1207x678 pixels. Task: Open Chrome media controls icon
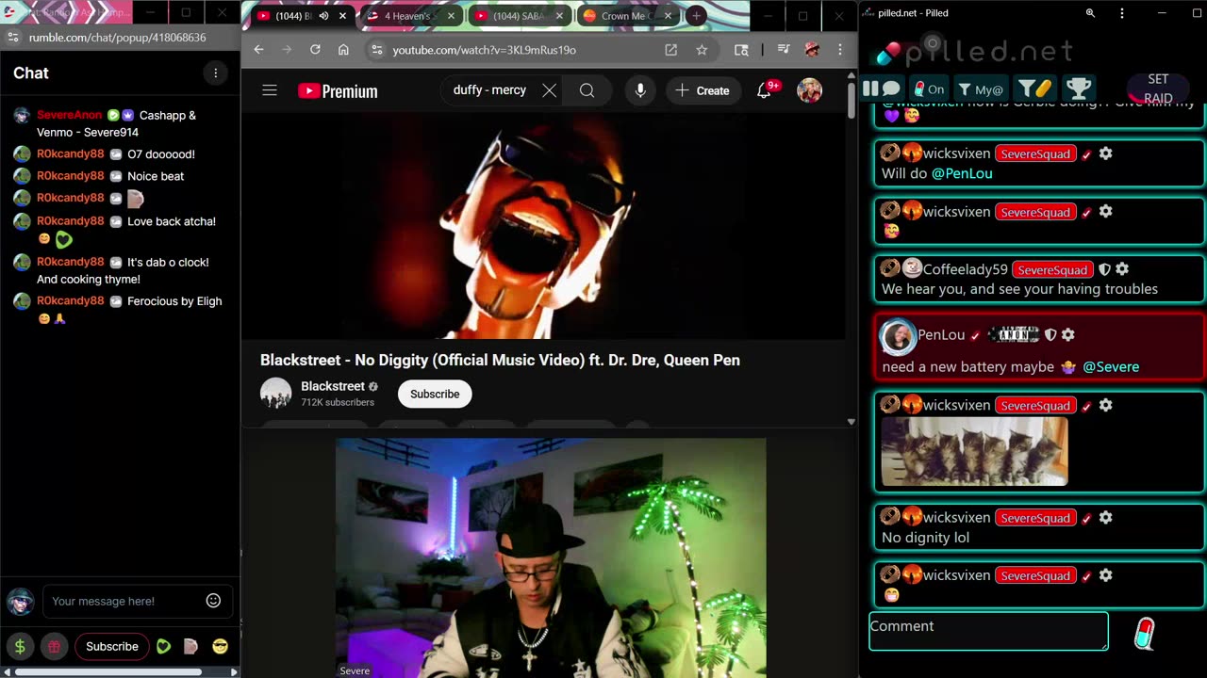[x=783, y=50]
